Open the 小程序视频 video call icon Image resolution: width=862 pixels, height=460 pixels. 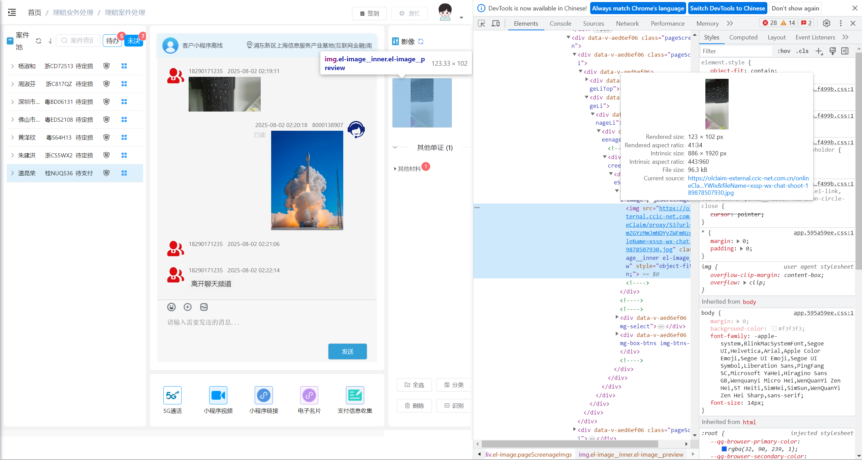[x=218, y=395]
